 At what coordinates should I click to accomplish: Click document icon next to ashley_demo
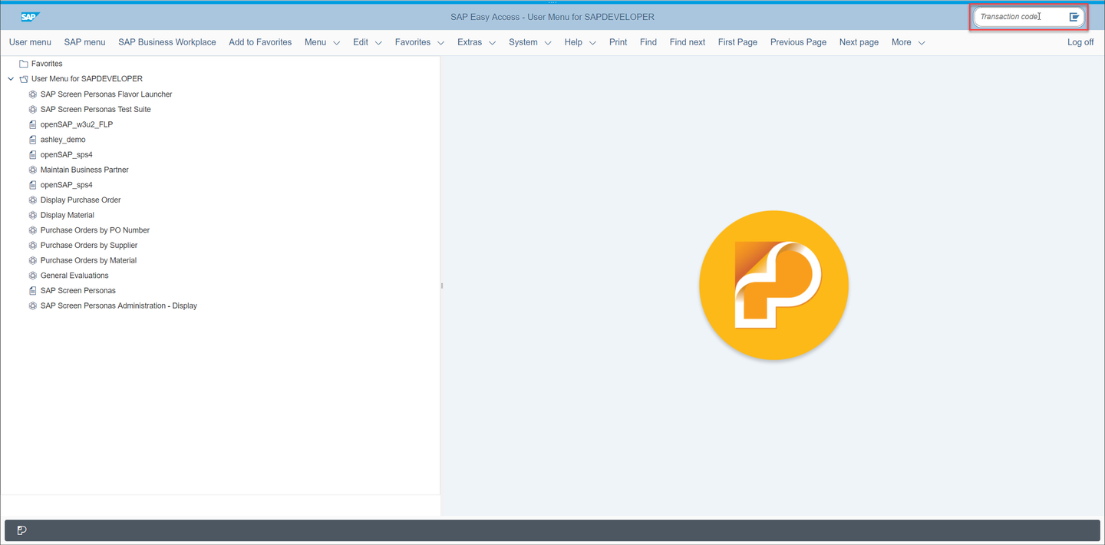[x=33, y=140]
